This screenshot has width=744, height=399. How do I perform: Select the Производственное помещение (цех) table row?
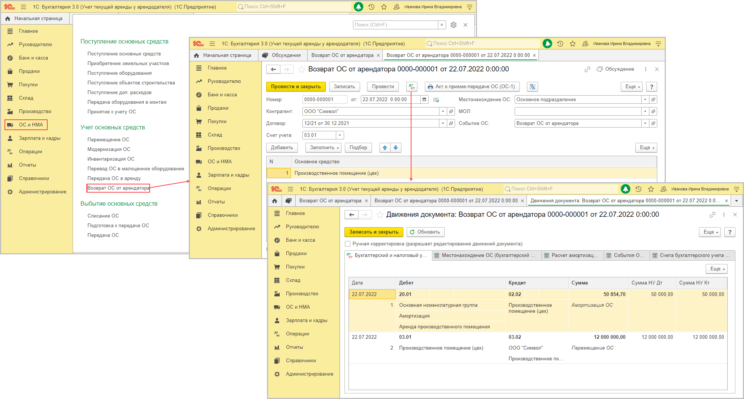(462, 173)
